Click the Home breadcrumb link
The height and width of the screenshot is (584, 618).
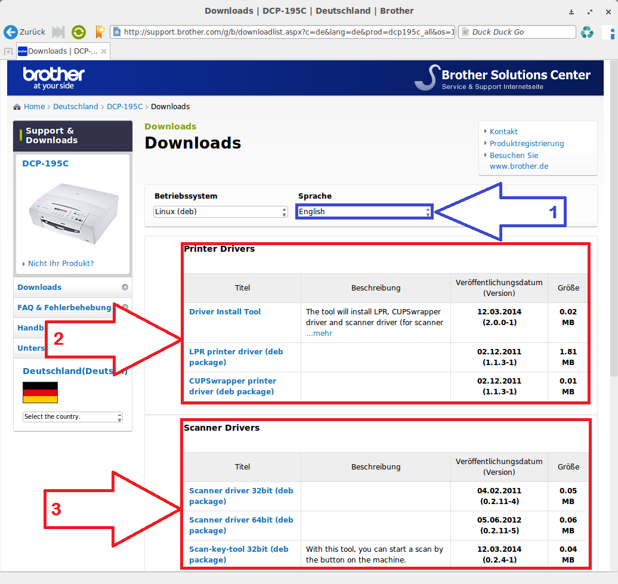(x=34, y=107)
